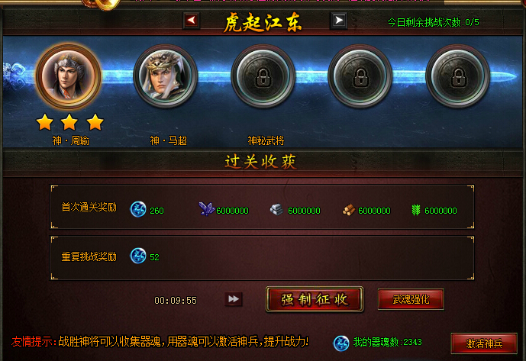526x361 pixels.
Task: Go to previous chapter with red left arrow
Action: 192,21
